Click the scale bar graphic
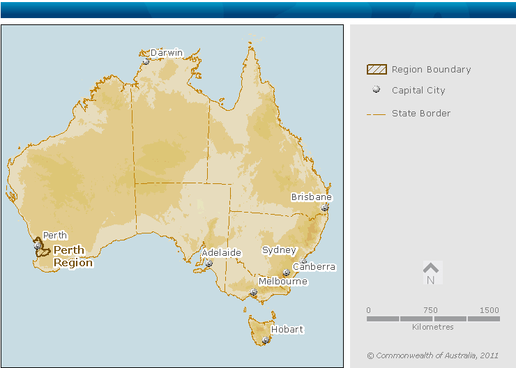The width and height of the screenshot is (516, 368). point(433,319)
